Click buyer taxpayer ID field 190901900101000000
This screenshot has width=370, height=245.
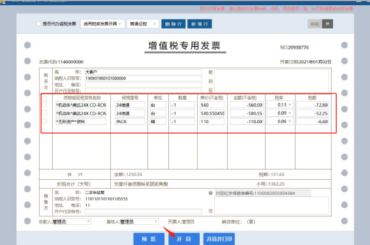[143, 78]
